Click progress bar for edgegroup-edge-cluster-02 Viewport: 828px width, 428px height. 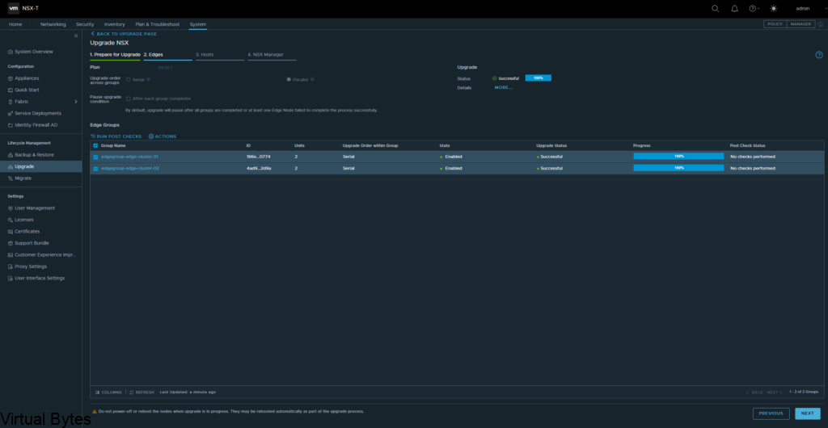point(678,168)
